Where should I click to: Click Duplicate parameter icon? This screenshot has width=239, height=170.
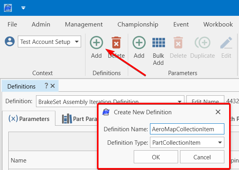tap(202, 43)
